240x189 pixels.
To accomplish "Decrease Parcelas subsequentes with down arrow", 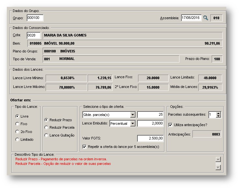I will pyautogui.click(x=219, y=116).
